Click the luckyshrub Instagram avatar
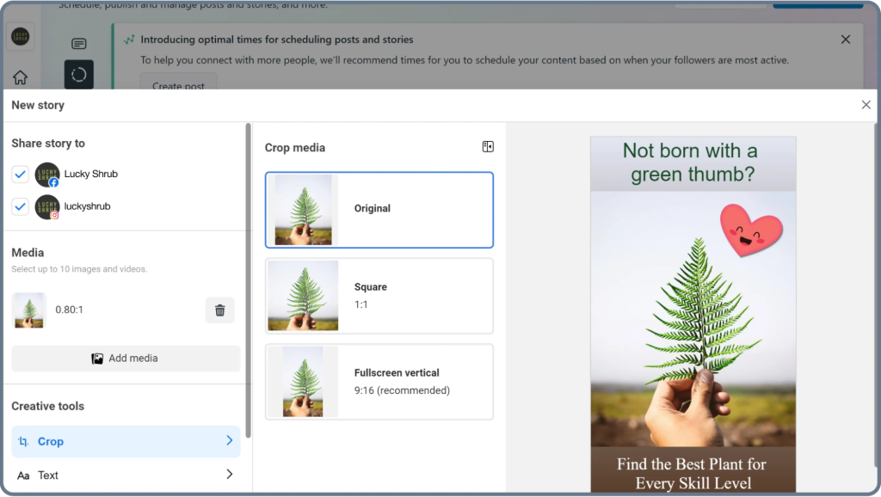 click(x=47, y=207)
